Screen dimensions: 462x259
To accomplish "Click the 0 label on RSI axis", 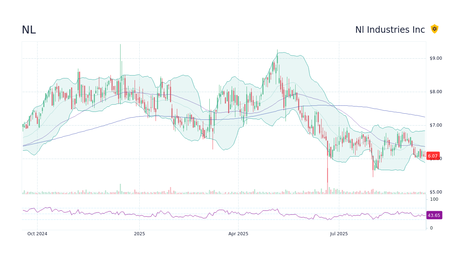I will click(431, 228).
